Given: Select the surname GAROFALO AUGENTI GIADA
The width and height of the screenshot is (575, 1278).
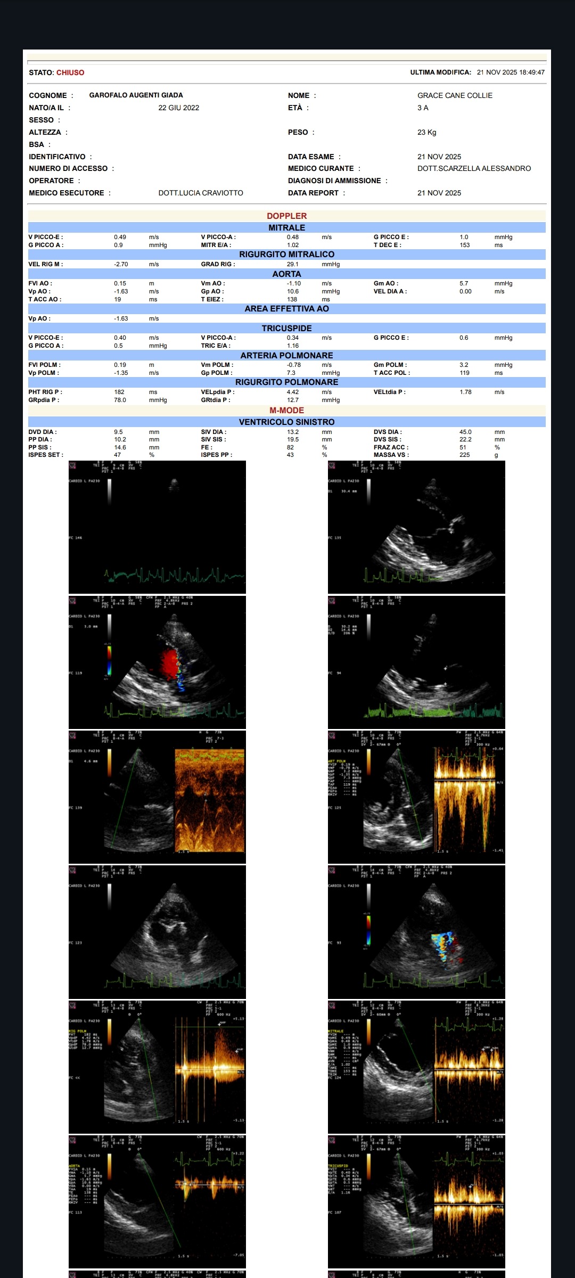Looking at the screenshot, I should (x=136, y=95).
